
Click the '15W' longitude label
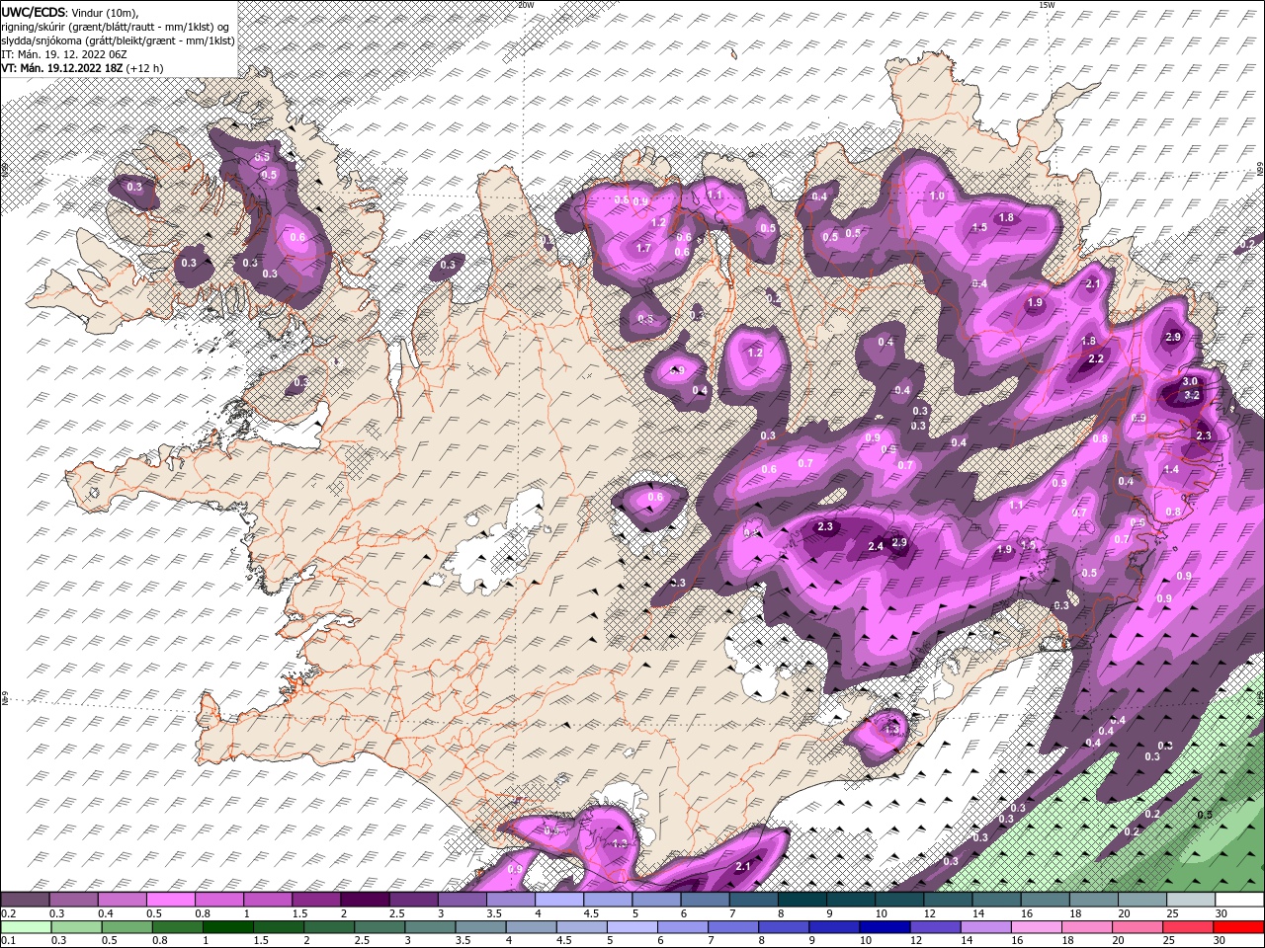pyautogui.click(x=1047, y=5)
